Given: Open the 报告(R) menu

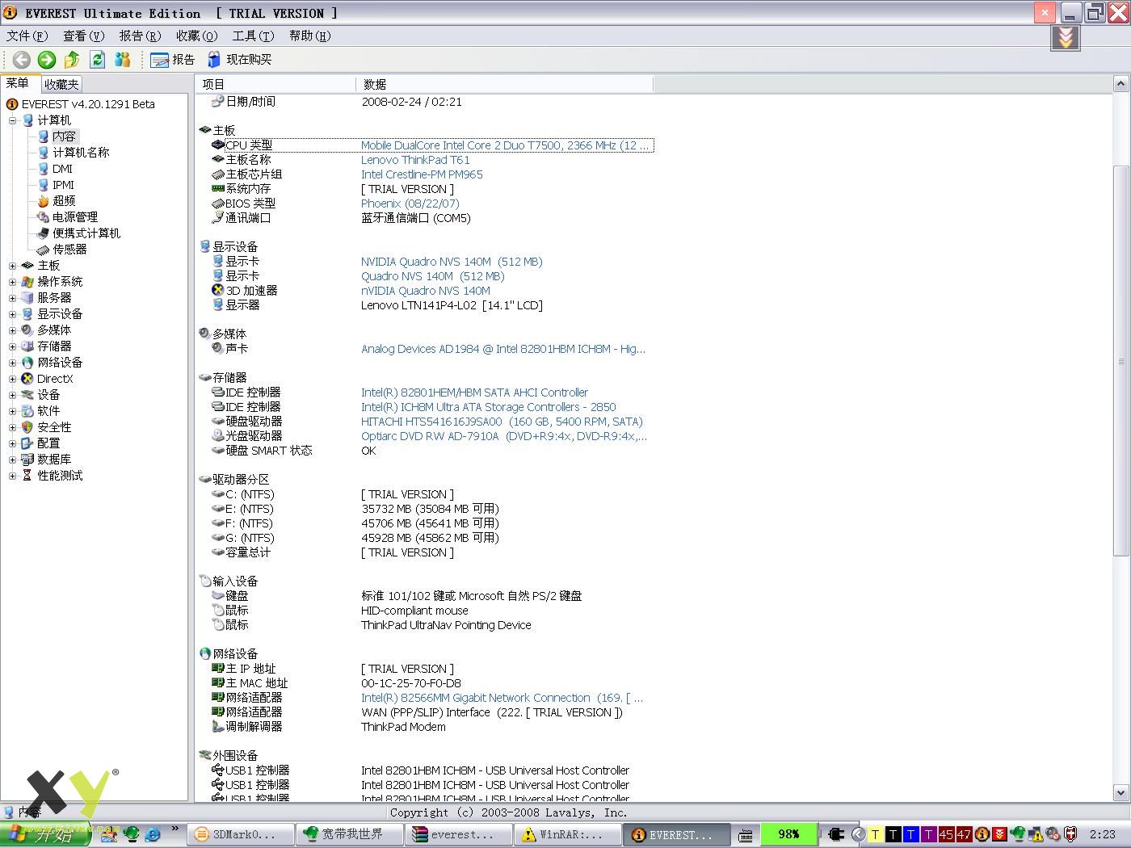Looking at the screenshot, I should [140, 36].
